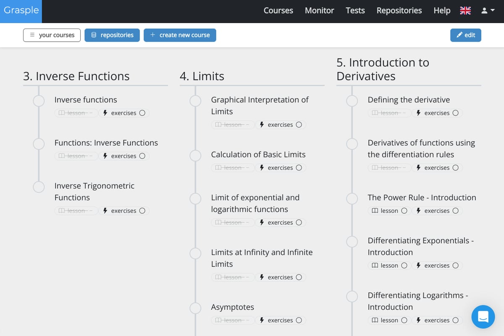
Task: Open Differentiating Exponentials lesson chip
Action: click(389, 265)
